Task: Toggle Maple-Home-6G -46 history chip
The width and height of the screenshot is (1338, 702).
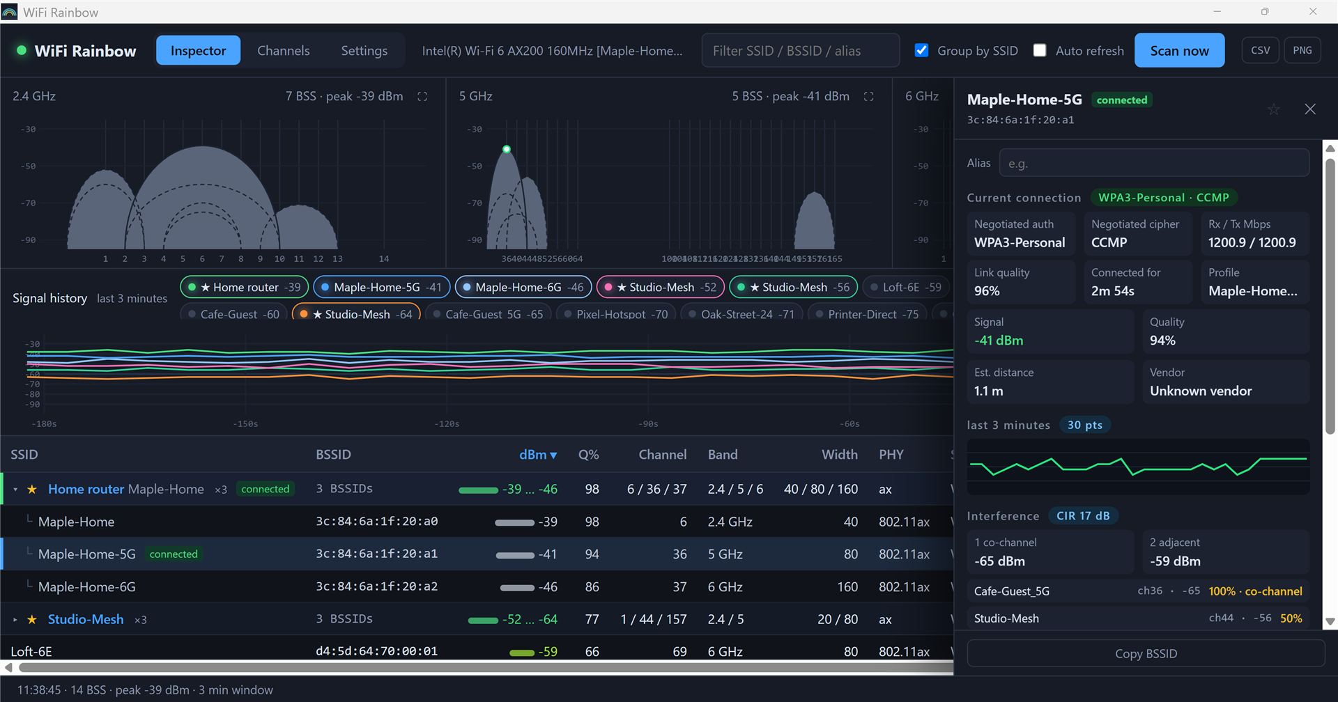Action: click(523, 287)
